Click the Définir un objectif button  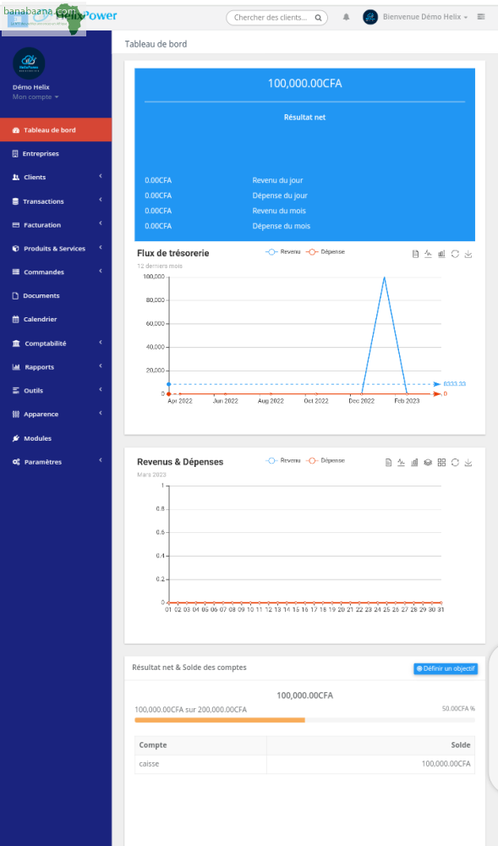pos(446,668)
